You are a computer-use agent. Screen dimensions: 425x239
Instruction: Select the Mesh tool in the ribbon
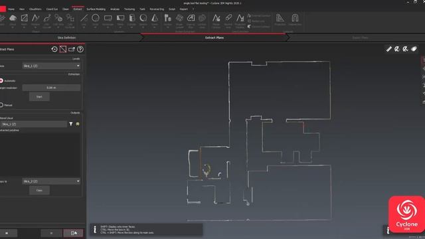24,18
